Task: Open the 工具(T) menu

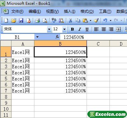Action: coord(105,11)
